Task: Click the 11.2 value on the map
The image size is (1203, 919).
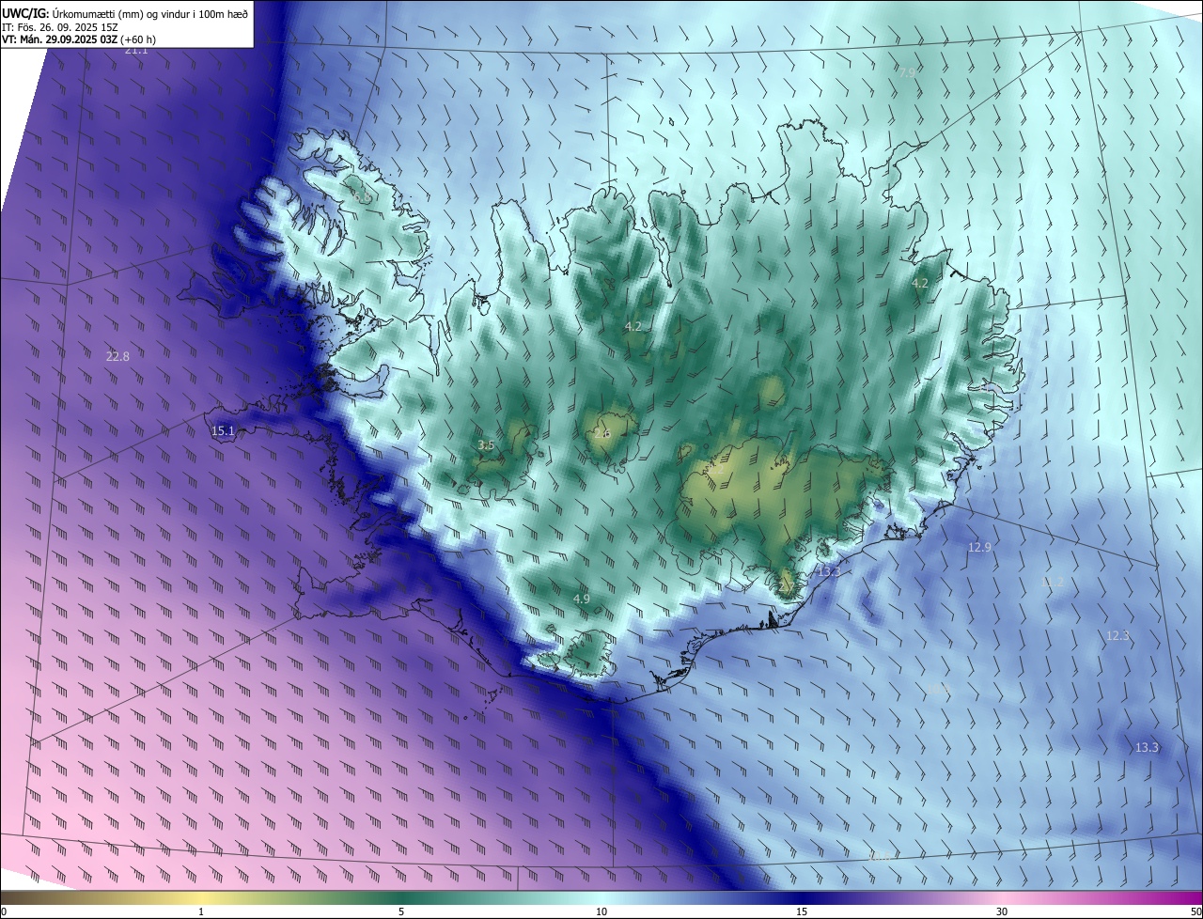Action: (x=1053, y=583)
